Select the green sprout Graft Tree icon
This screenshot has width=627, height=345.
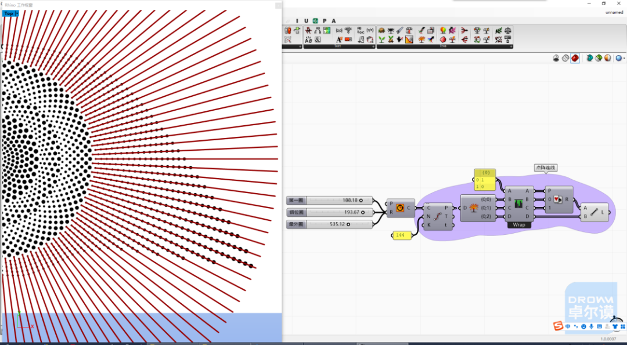pos(381,39)
